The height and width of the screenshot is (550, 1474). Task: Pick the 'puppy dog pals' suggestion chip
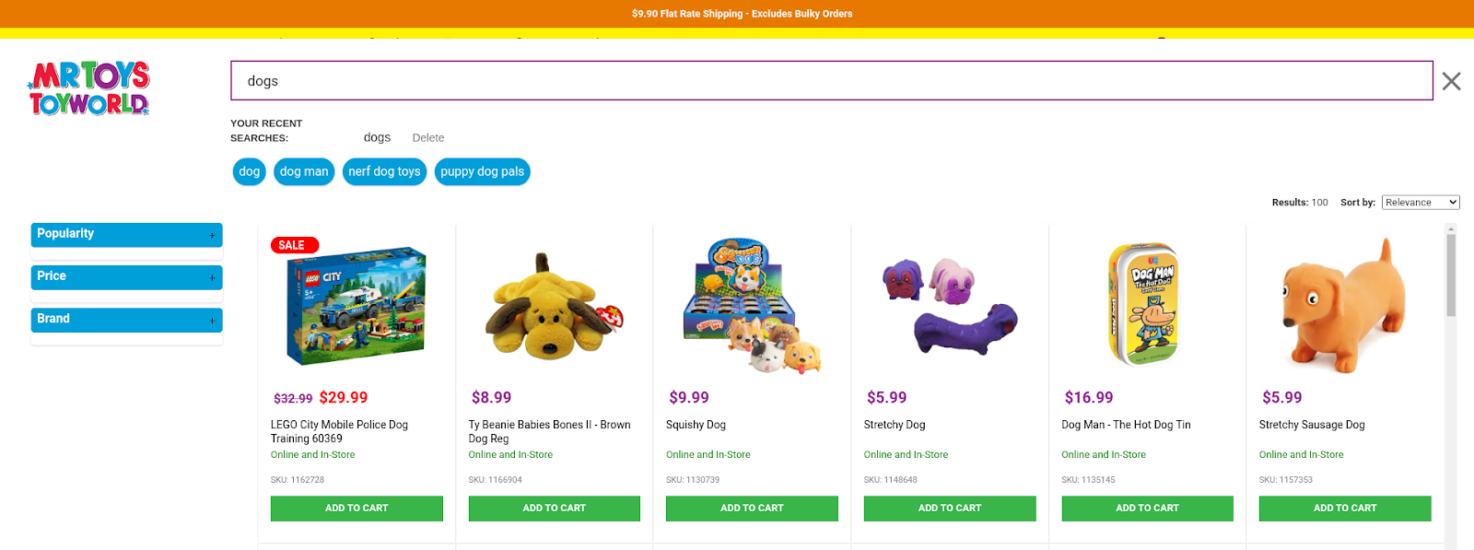tap(482, 171)
